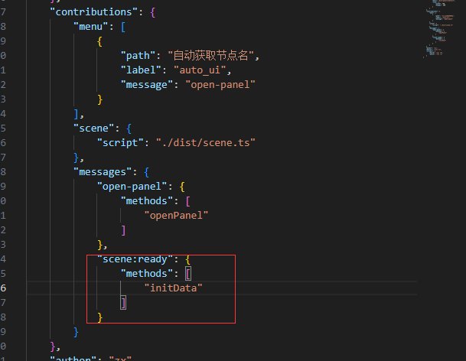
Task: Select the "auto_ui" label value
Action: [200, 70]
